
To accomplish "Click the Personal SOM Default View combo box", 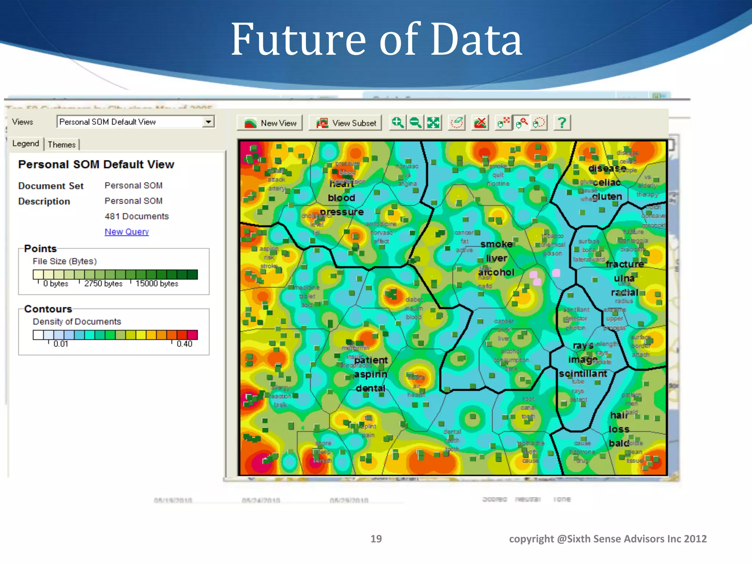I will (x=135, y=122).
